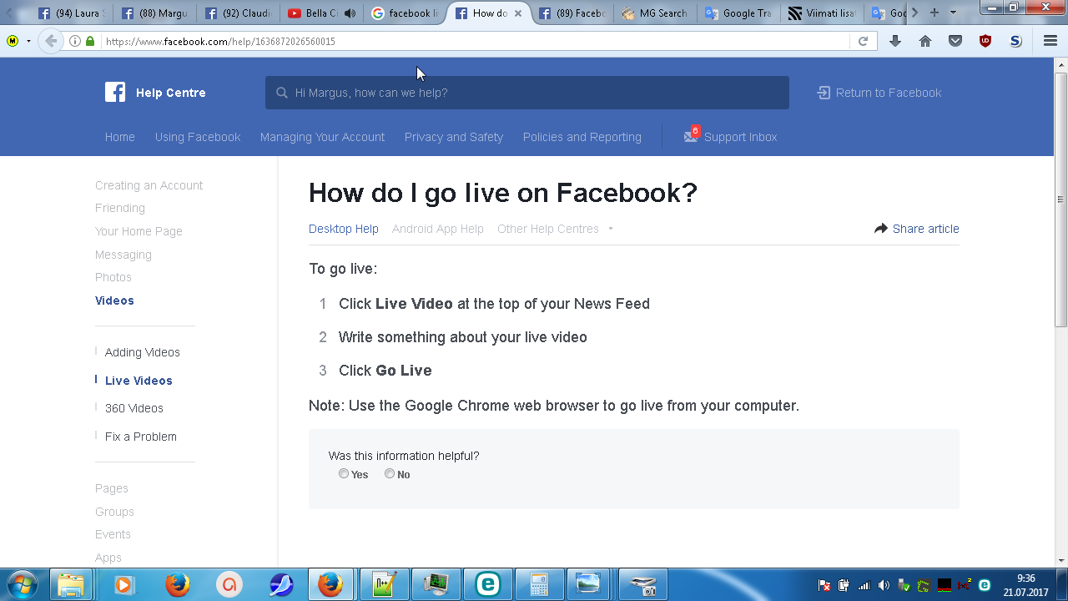Open the Windows Start menu

pyautogui.click(x=22, y=583)
